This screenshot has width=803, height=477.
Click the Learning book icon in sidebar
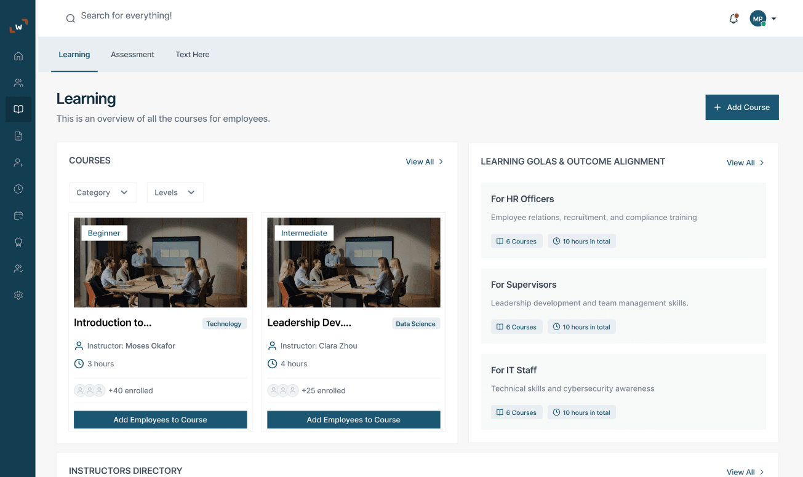tap(18, 109)
